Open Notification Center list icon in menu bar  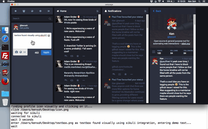click(x=204, y=1)
